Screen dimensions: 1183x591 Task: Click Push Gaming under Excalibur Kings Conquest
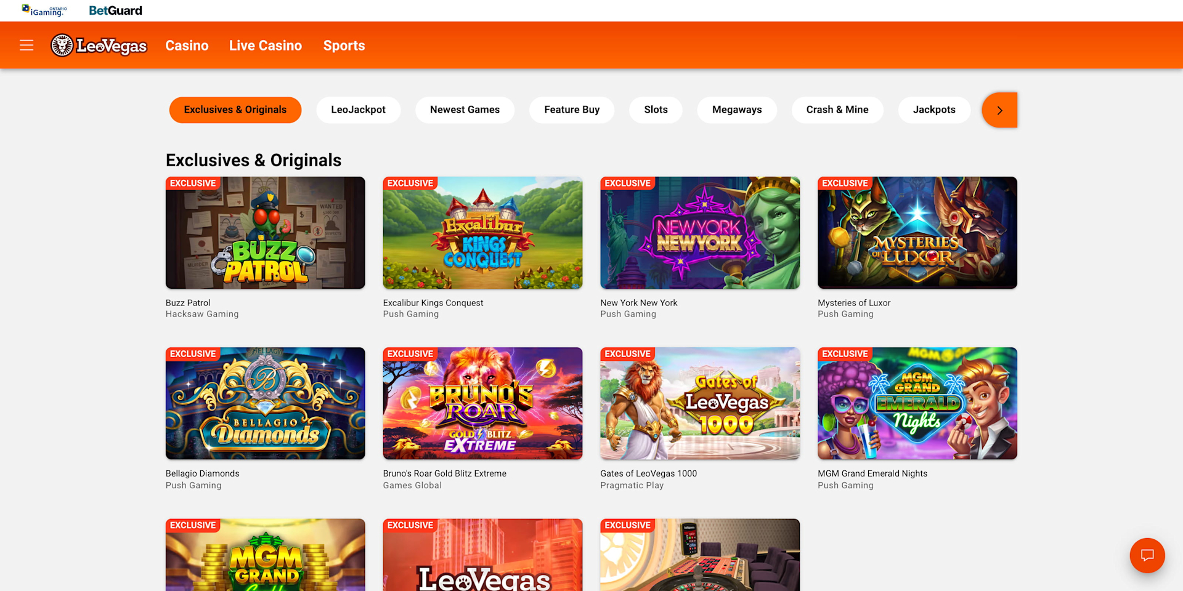(x=411, y=314)
